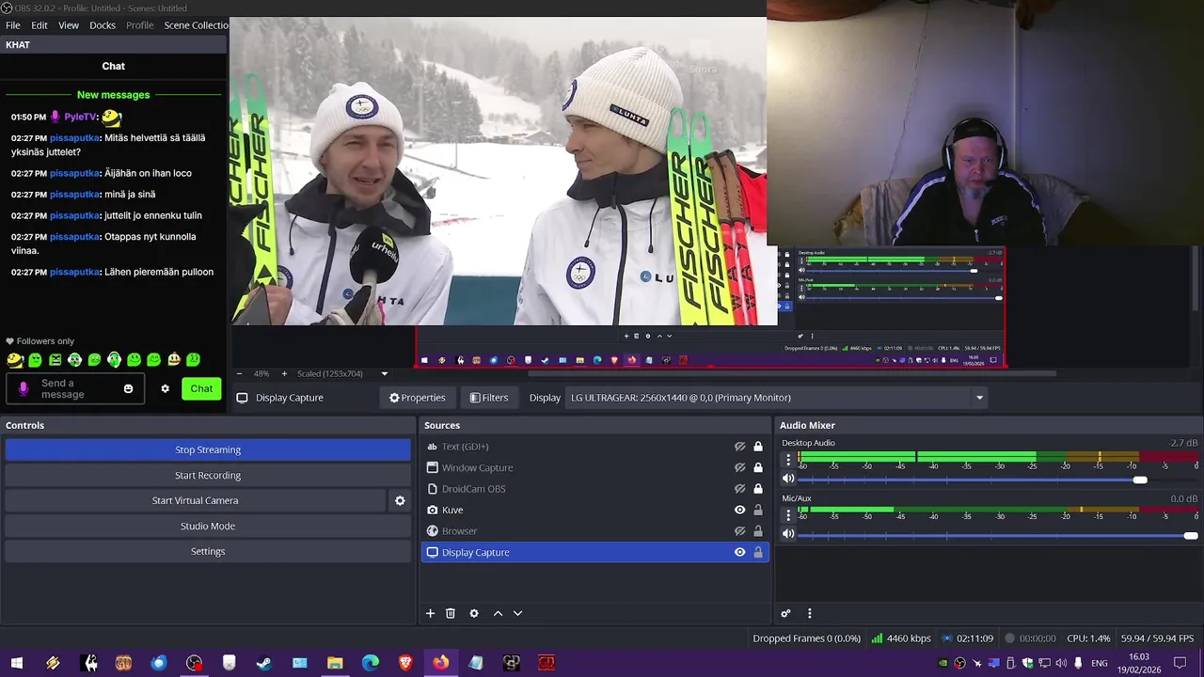Image resolution: width=1204 pixels, height=677 pixels.
Task: Zoom out preview with minus icon
Action: point(239,373)
